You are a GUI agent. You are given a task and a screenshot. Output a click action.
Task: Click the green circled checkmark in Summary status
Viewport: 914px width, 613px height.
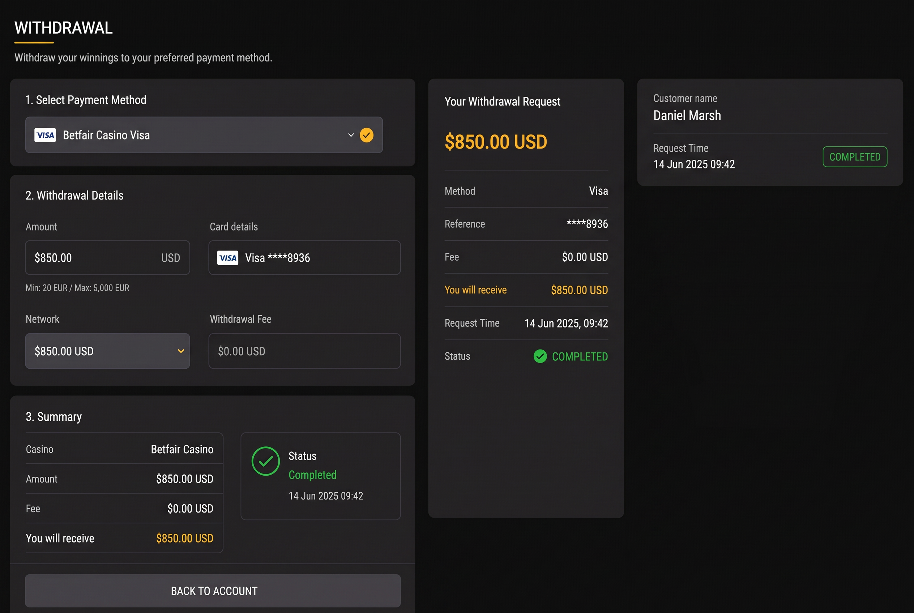tap(265, 461)
